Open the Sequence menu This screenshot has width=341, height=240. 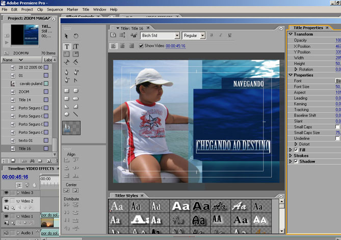55,9
